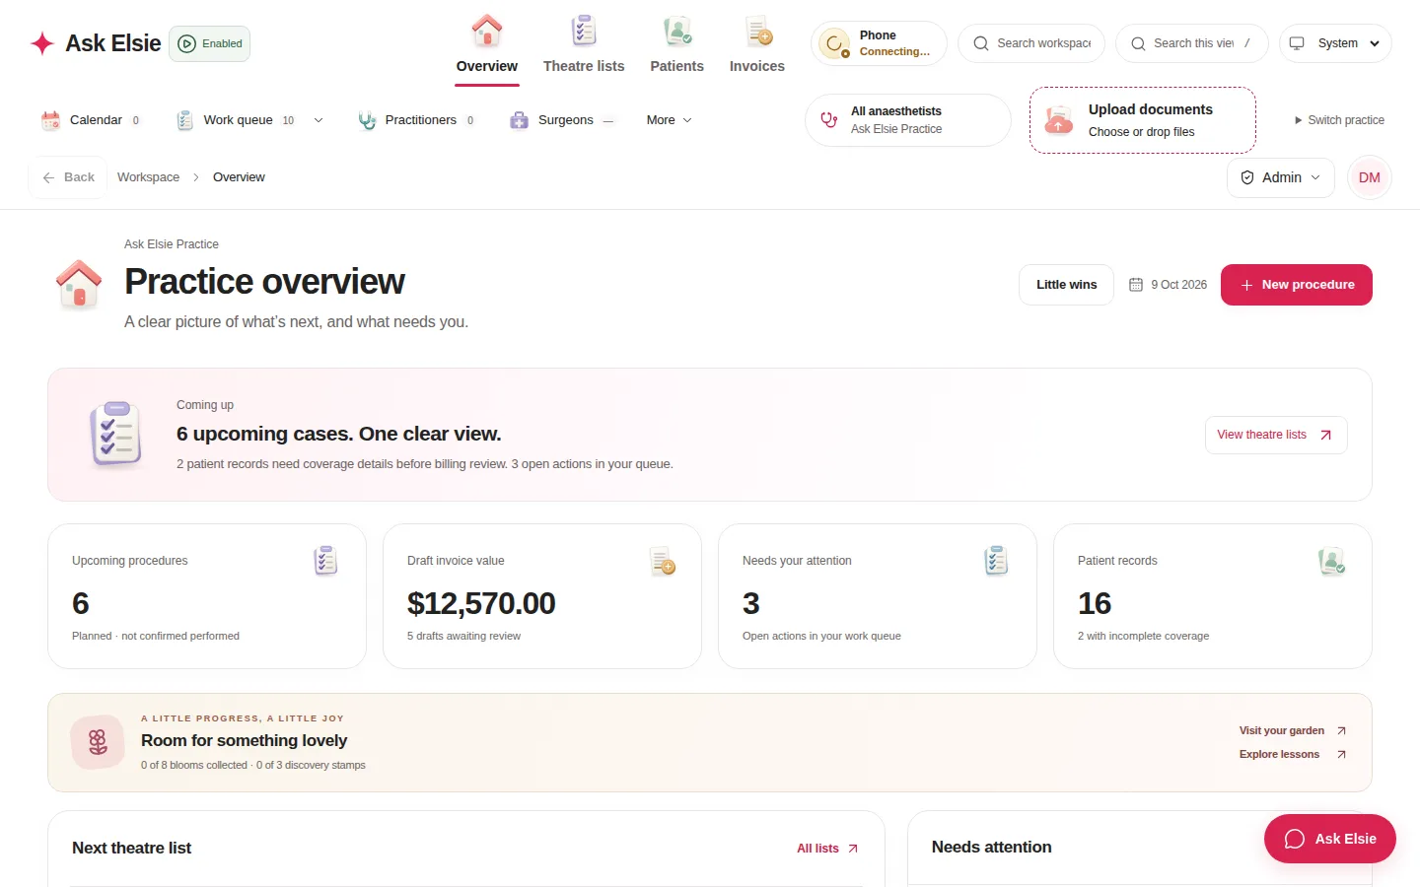Click the arrow icon beside Visit your garden
This screenshot has width=1420, height=887.
point(1341,730)
